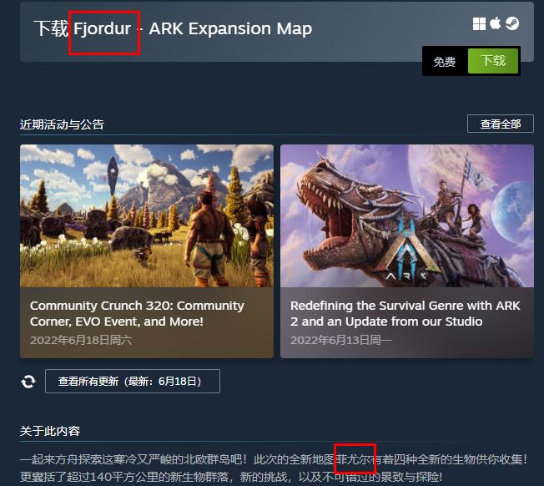Open Community Crunch 320 article title

pos(137,313)
